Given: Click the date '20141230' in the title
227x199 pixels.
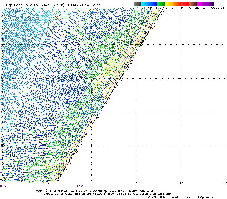Looking at the screenshot, I should click(75, 5).
